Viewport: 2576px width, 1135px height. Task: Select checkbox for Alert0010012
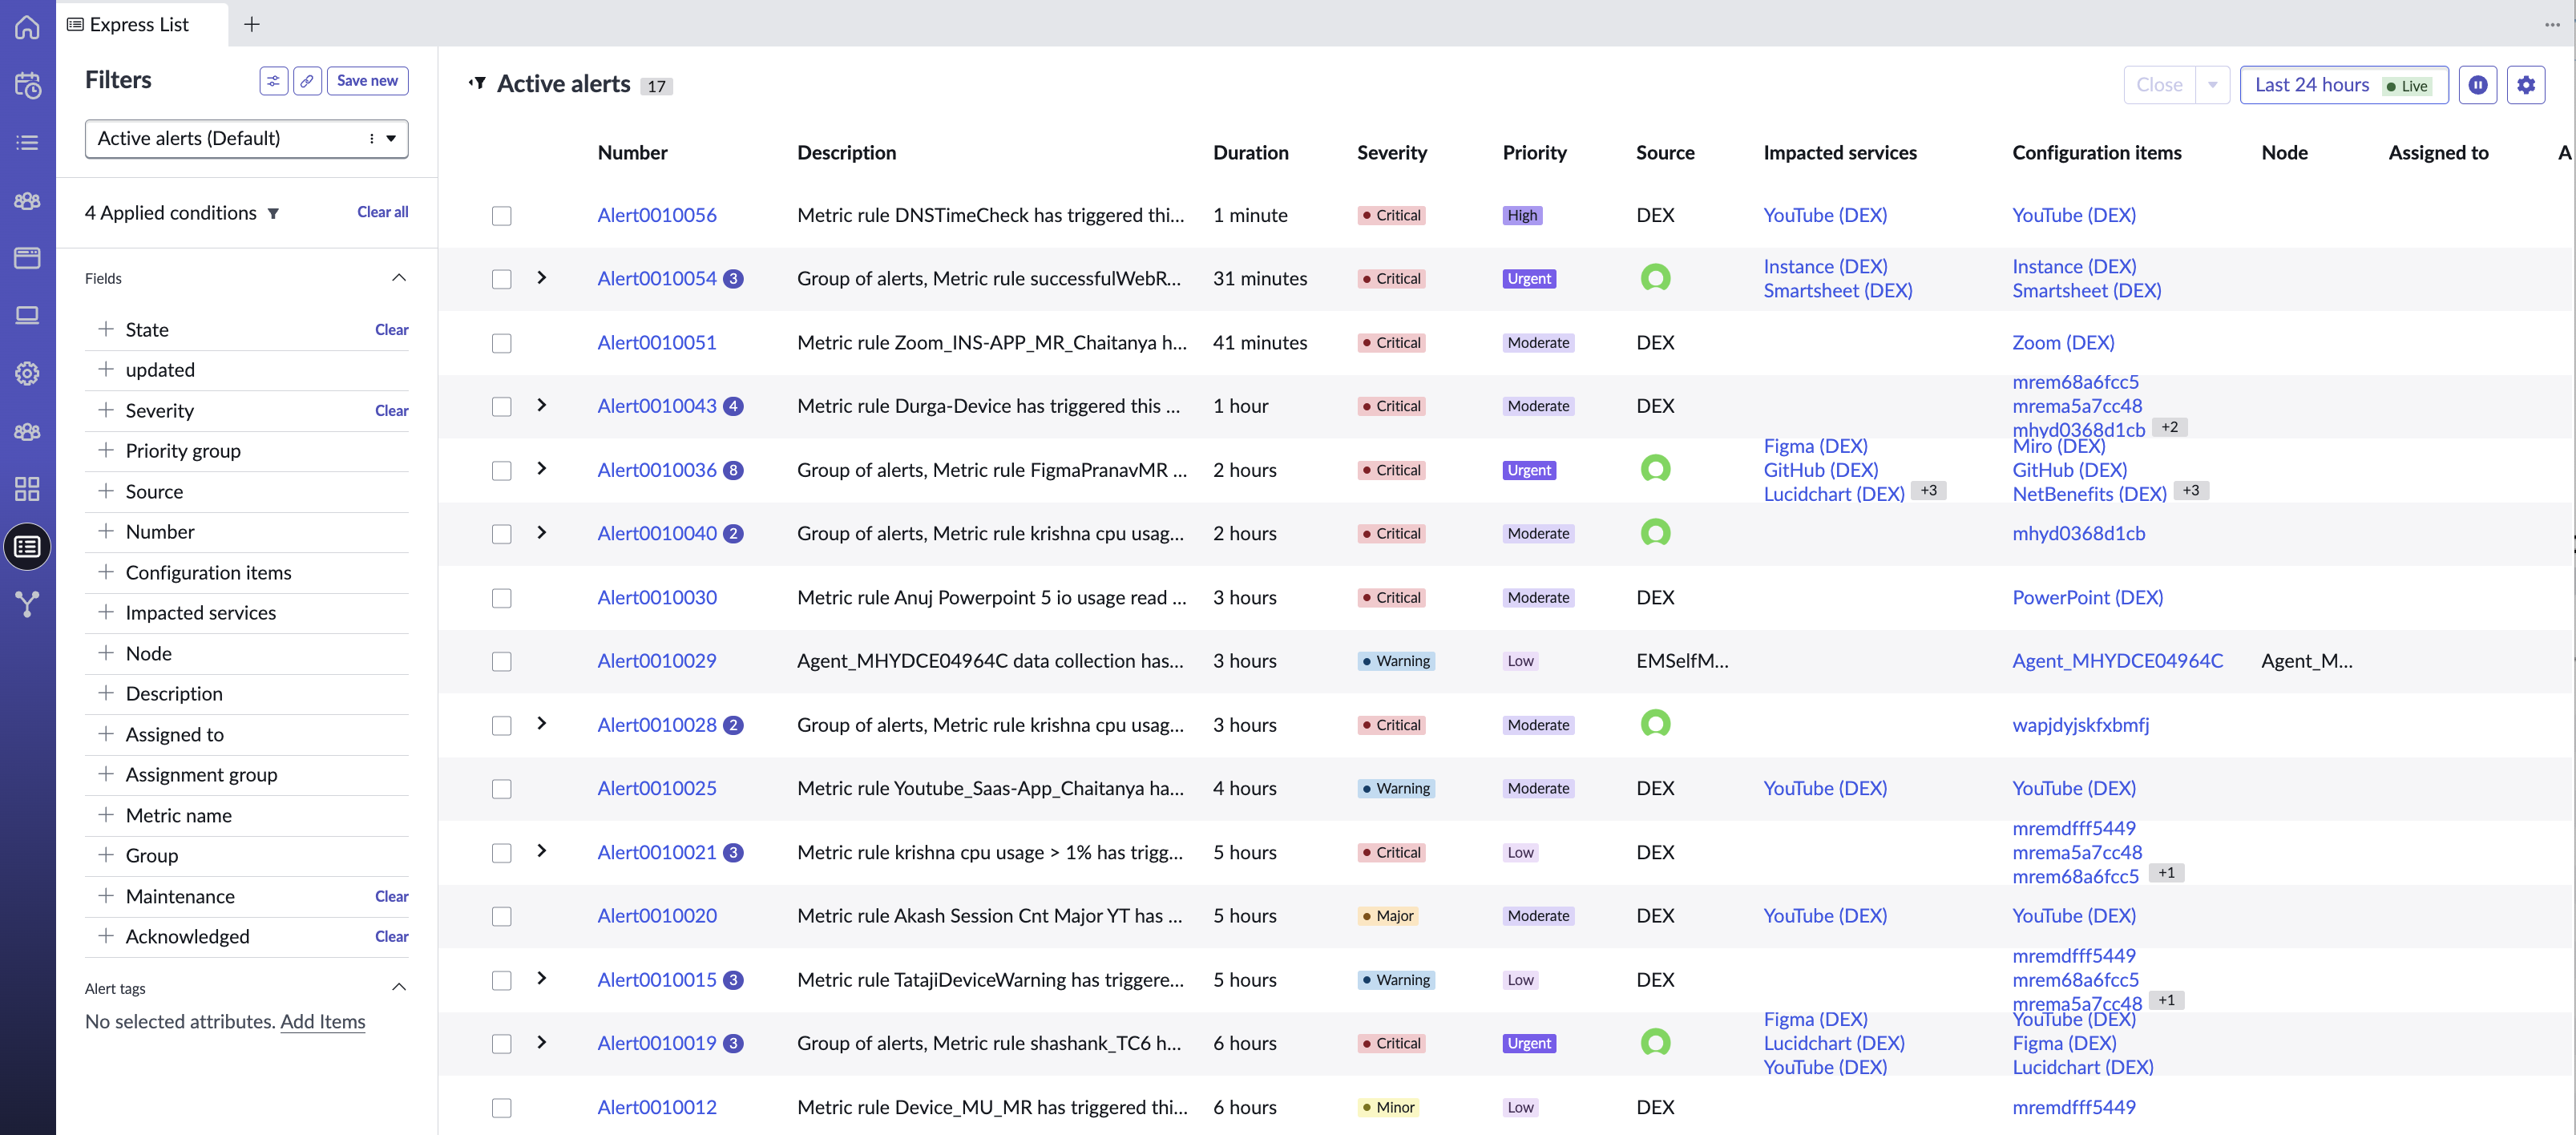click(501, 1108)
